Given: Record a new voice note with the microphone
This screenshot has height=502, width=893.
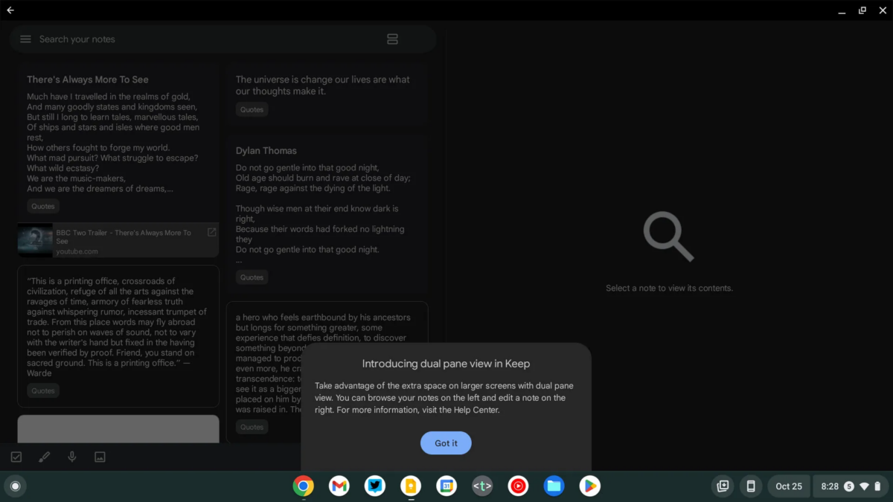Looking at the screenshot, I should 71,457.
